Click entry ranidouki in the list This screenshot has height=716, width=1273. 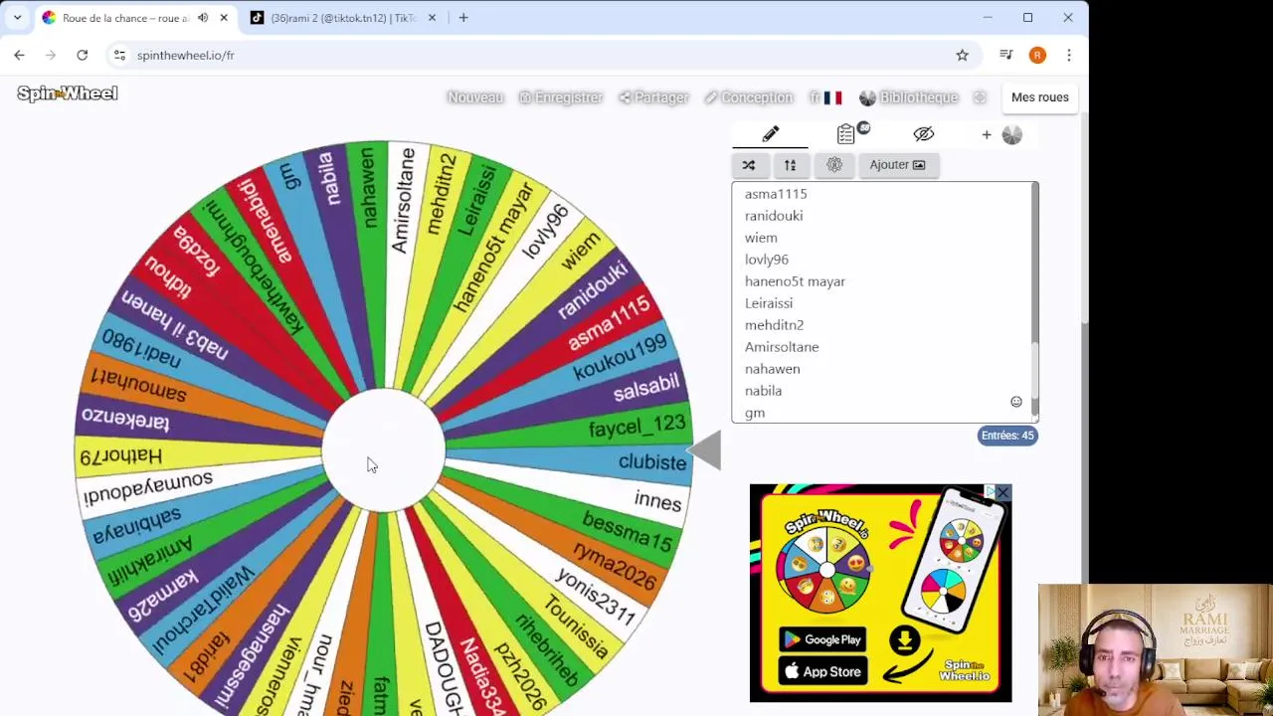[774, 216]
